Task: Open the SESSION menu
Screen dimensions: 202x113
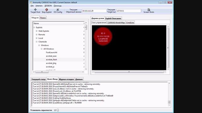Action: coord(48,6)
